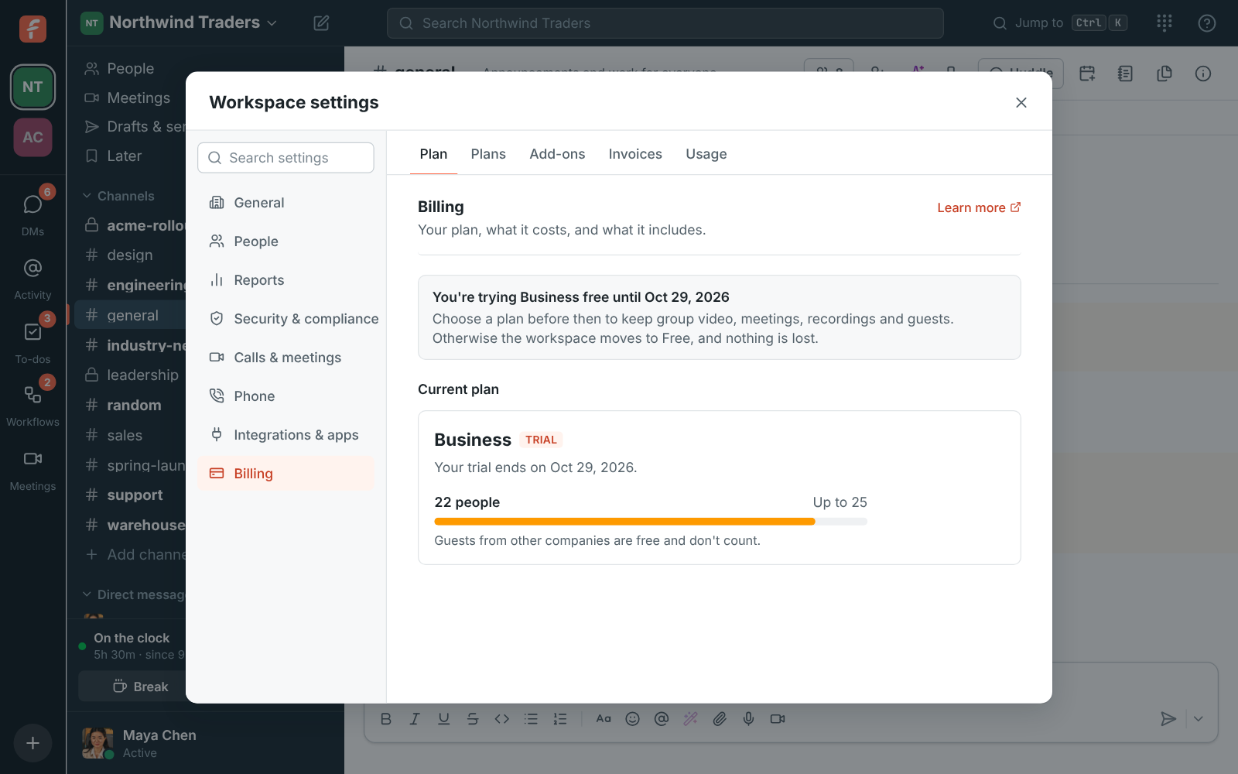This screenshot has width=1238, height=774.
Task: Collapse the Channels section
Action: pos(119,196)
